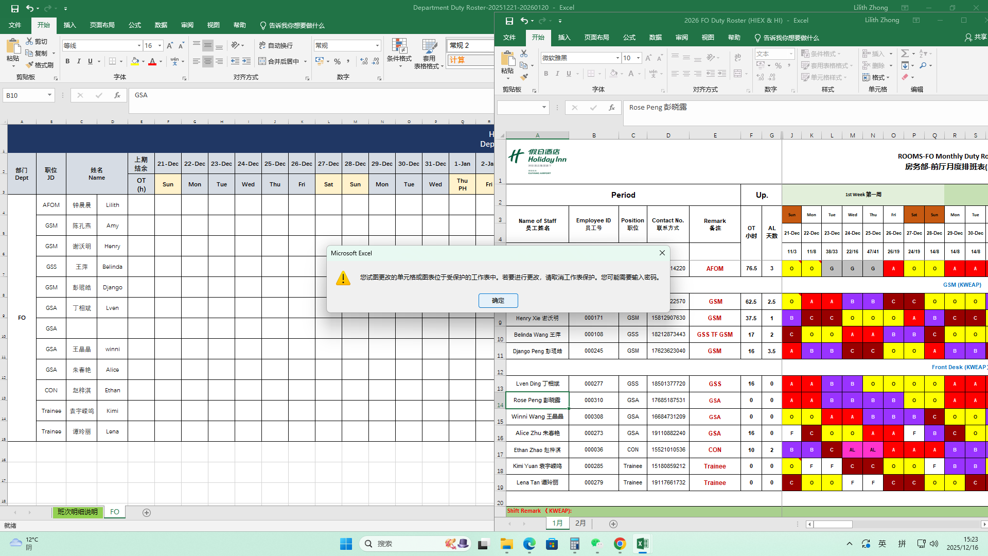The height and width of the screenshot is (556, 988).
Task: Click the increase font size icon
Action: [170, 45]
